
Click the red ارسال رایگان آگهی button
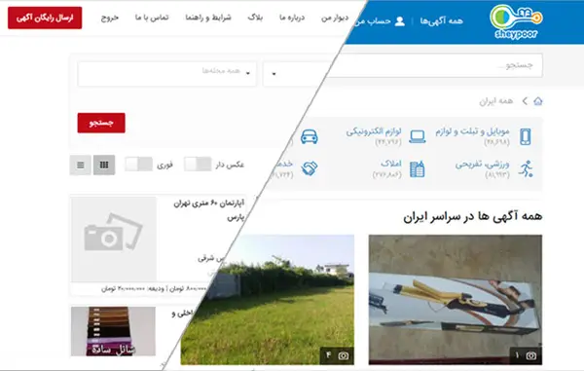(45, 18)
